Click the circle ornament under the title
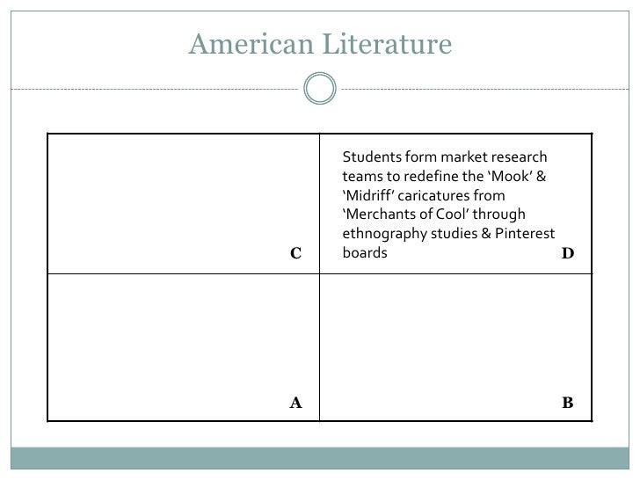This screenshot has height=480, width=640. [x=320, y=88]
